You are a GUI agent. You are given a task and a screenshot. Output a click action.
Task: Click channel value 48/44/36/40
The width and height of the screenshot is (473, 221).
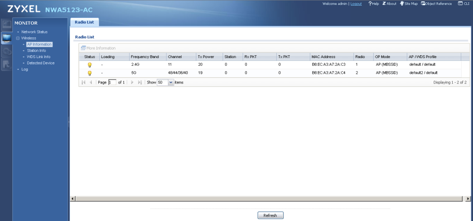[x=178, y=73]
